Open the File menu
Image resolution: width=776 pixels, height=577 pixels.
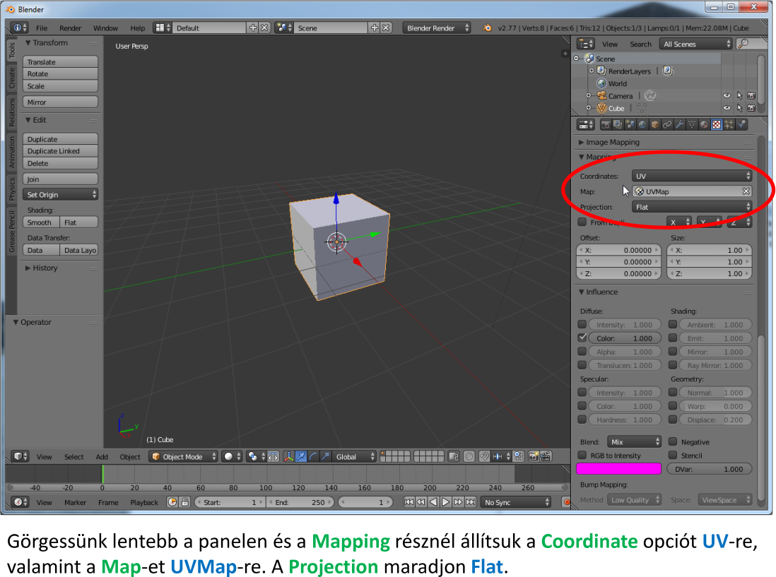[x=42, y=28]
